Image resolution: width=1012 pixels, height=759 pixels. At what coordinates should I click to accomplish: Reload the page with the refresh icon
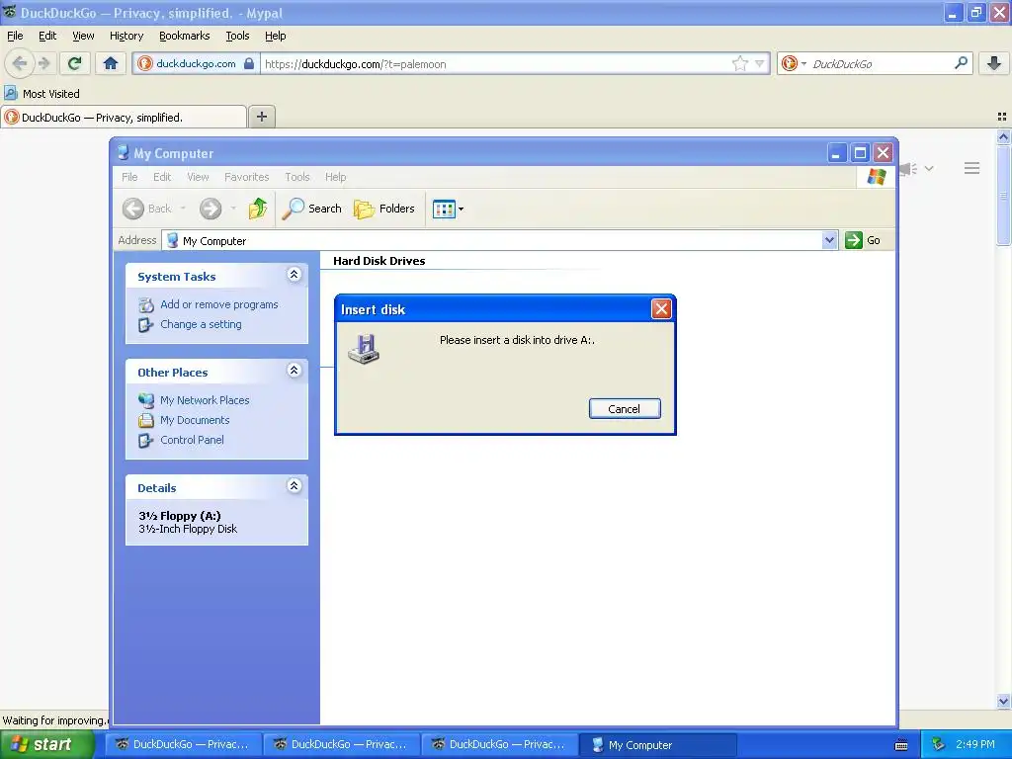pos(75,63)
